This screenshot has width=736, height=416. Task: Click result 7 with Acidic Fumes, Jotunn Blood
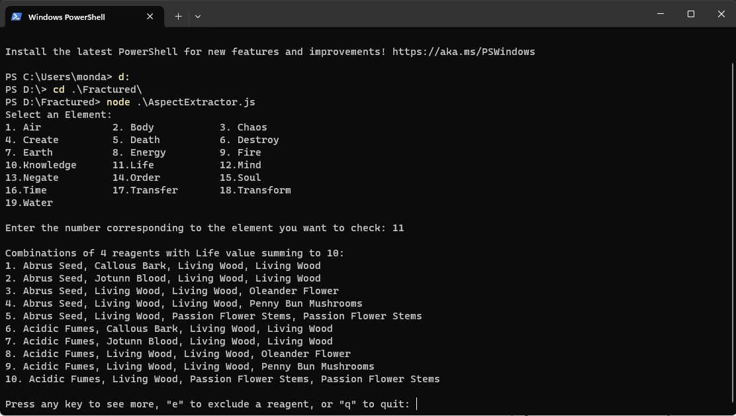tap(169, 341)
